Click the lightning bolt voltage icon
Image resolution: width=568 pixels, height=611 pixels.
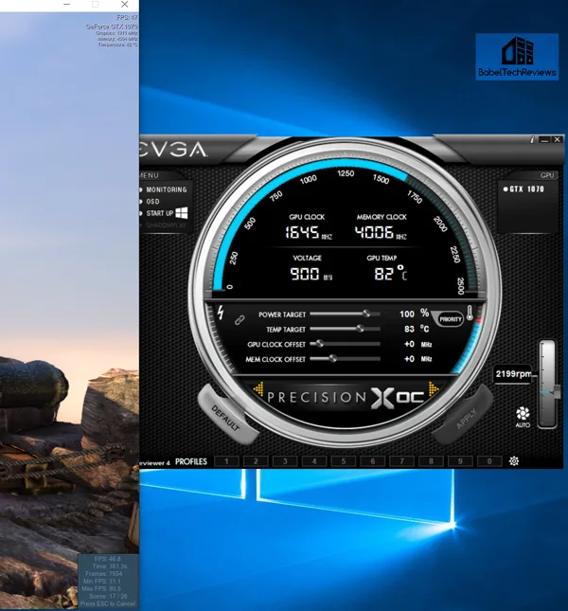click(x=221, y=313)
